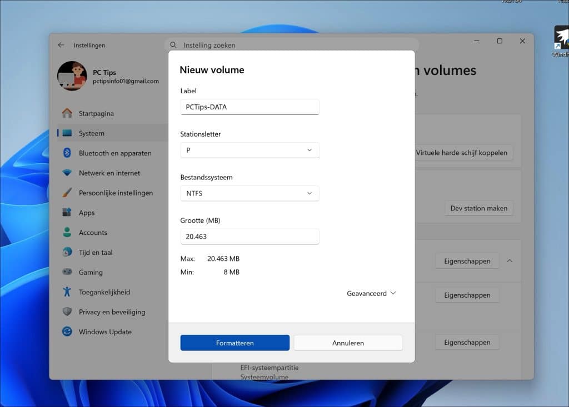Screen dimensions: 569x407
Task: Click the Grootte (MB) input field
Action: pos(249,237)
